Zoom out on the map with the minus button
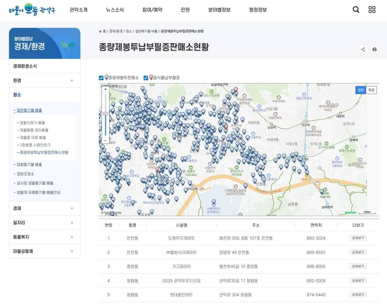 pyautogui.click(x=105, y=140)
